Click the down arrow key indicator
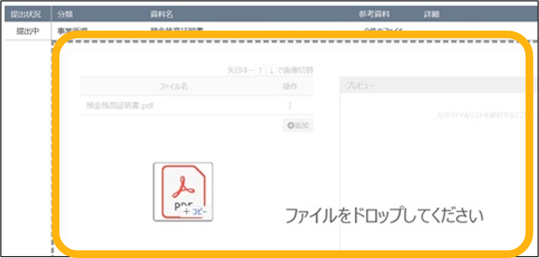Screen dimensions: 539x258 click(x=271, y=70)
